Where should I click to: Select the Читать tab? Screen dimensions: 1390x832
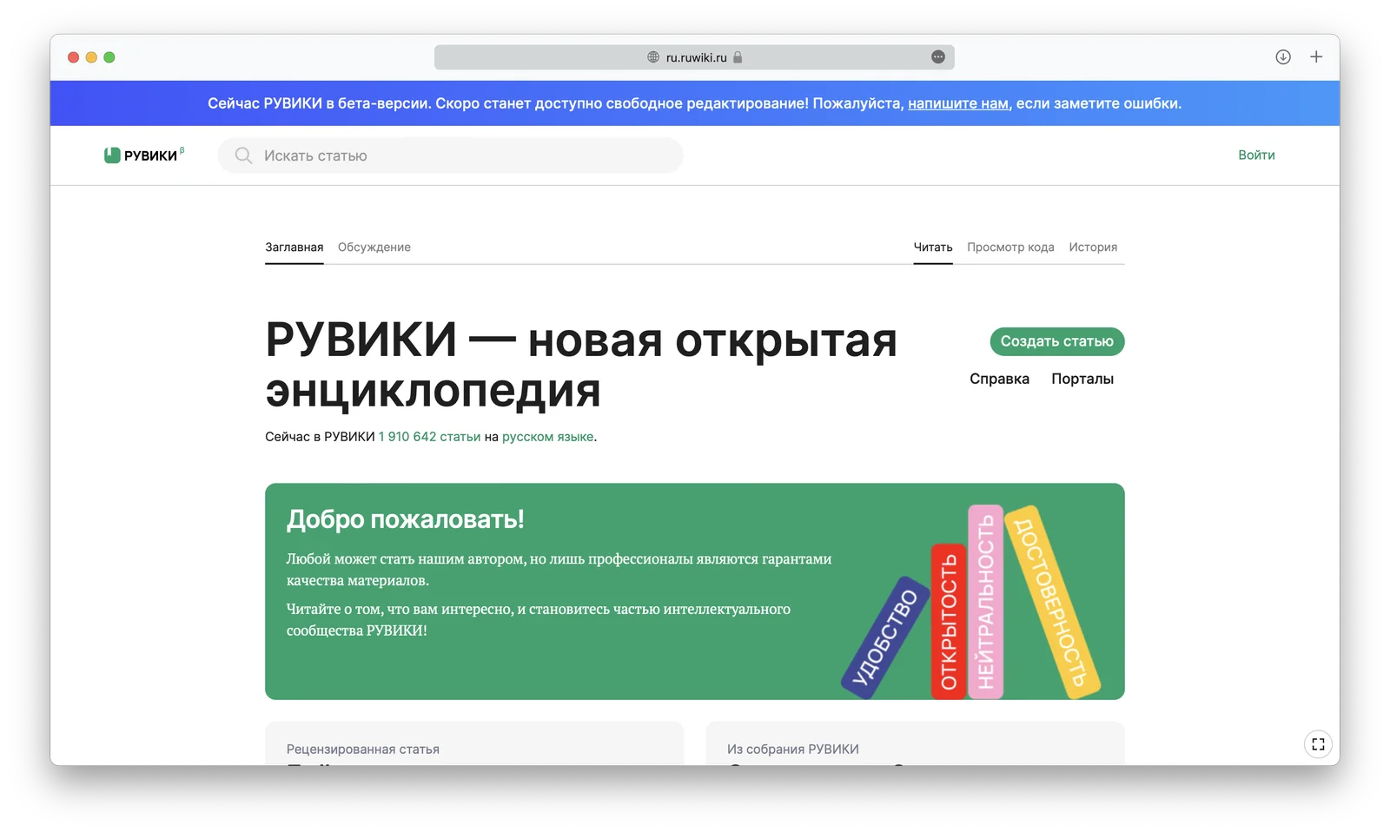tap(933, 248)
